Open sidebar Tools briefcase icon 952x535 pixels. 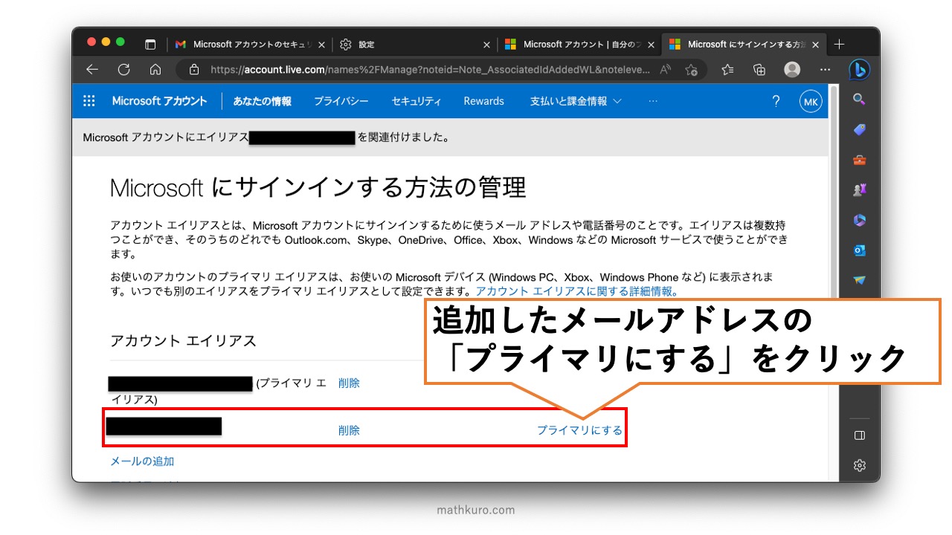click(859, 160)
